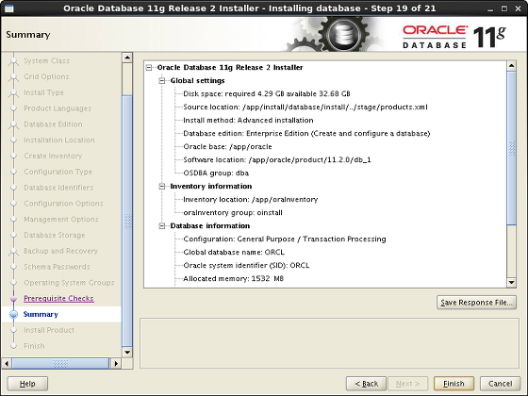Click the Database Identifiers step

click(x=58, y=188)
